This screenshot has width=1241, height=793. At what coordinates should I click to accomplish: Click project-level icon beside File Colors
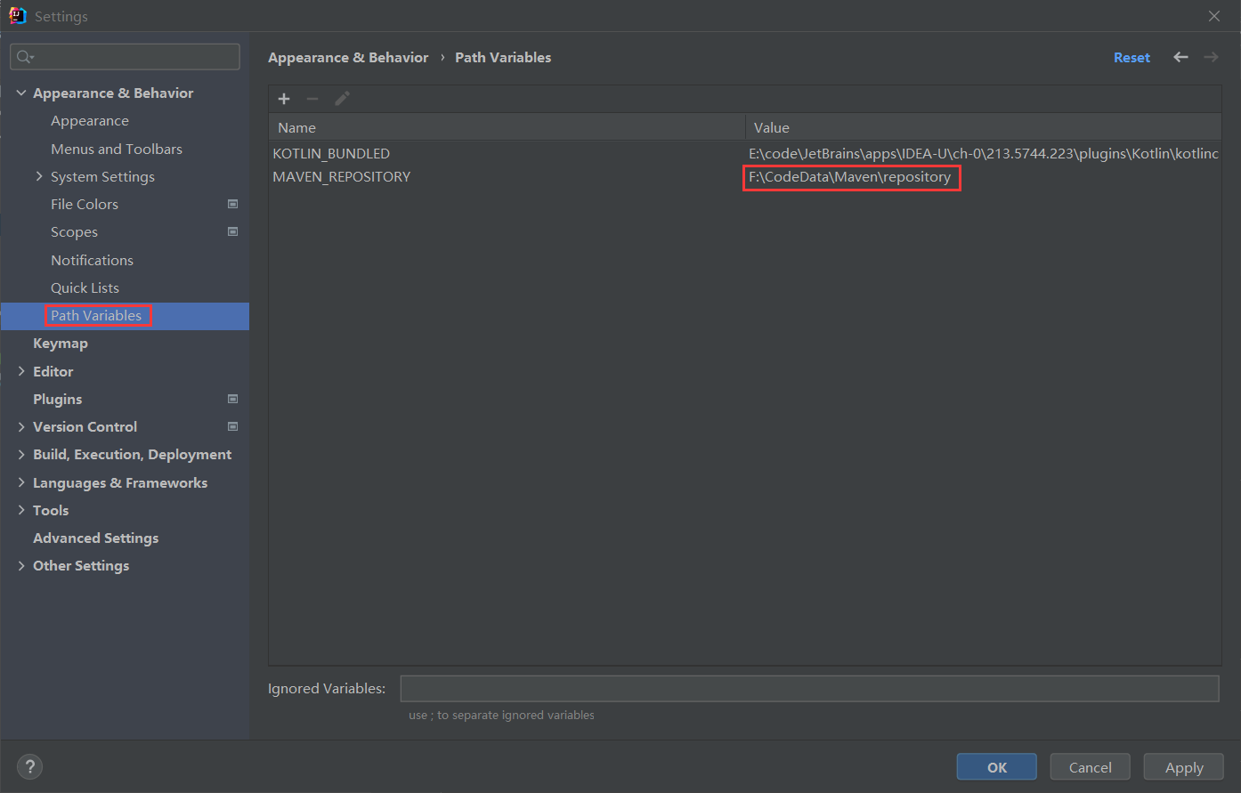coord(232,204)
